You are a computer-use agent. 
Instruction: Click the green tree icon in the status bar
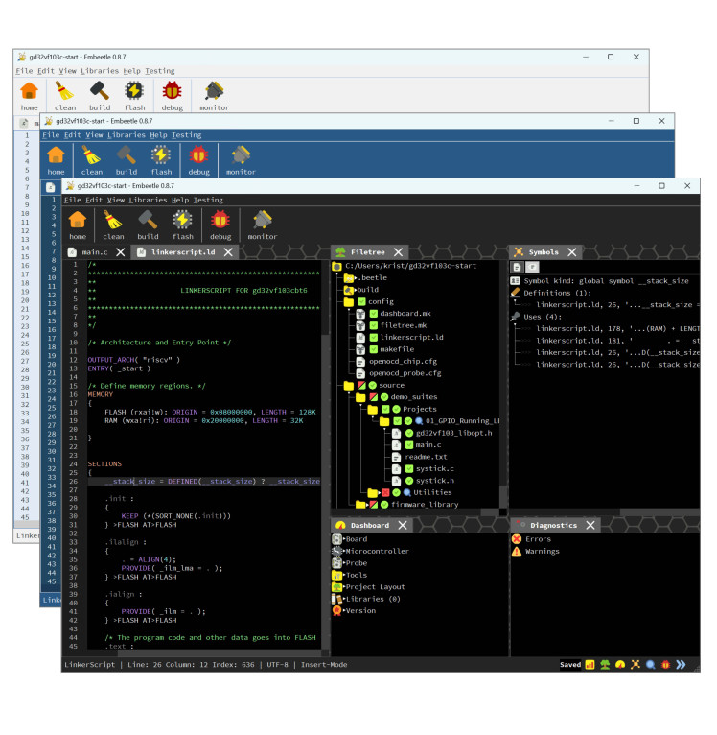[x=606, y=664]
